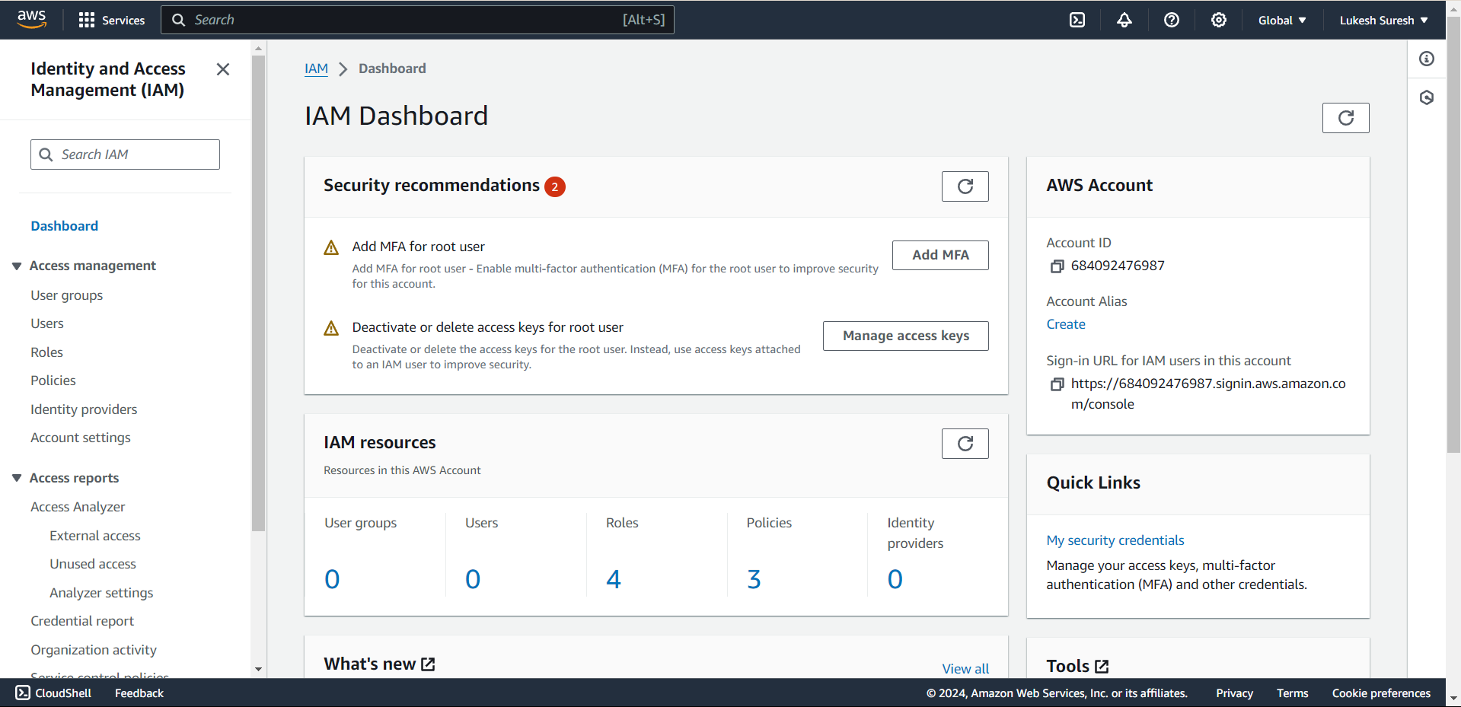Select Users in the IAM sidebar
This screenshot has width=1461, height=707.
point(47,323)
